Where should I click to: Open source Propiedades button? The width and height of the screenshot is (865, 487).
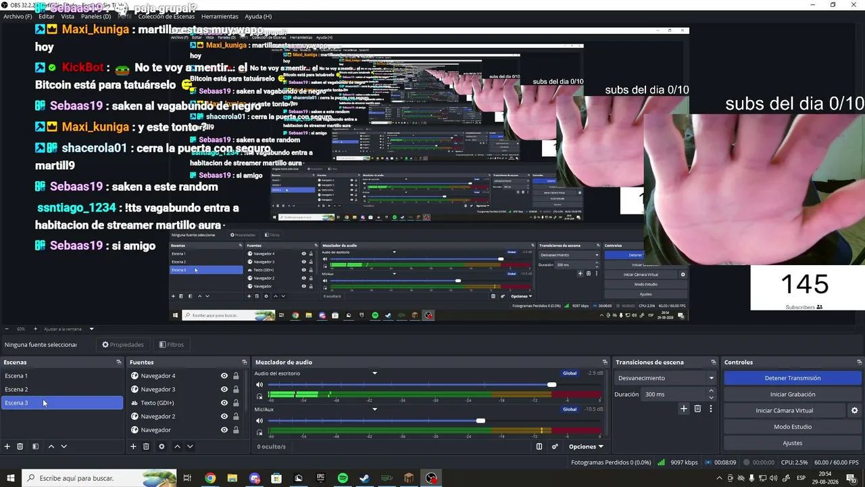tap(123, 345)
